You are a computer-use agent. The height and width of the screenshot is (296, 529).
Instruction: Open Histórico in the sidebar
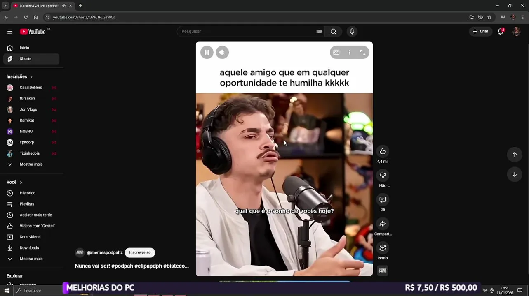coord(31,193)
